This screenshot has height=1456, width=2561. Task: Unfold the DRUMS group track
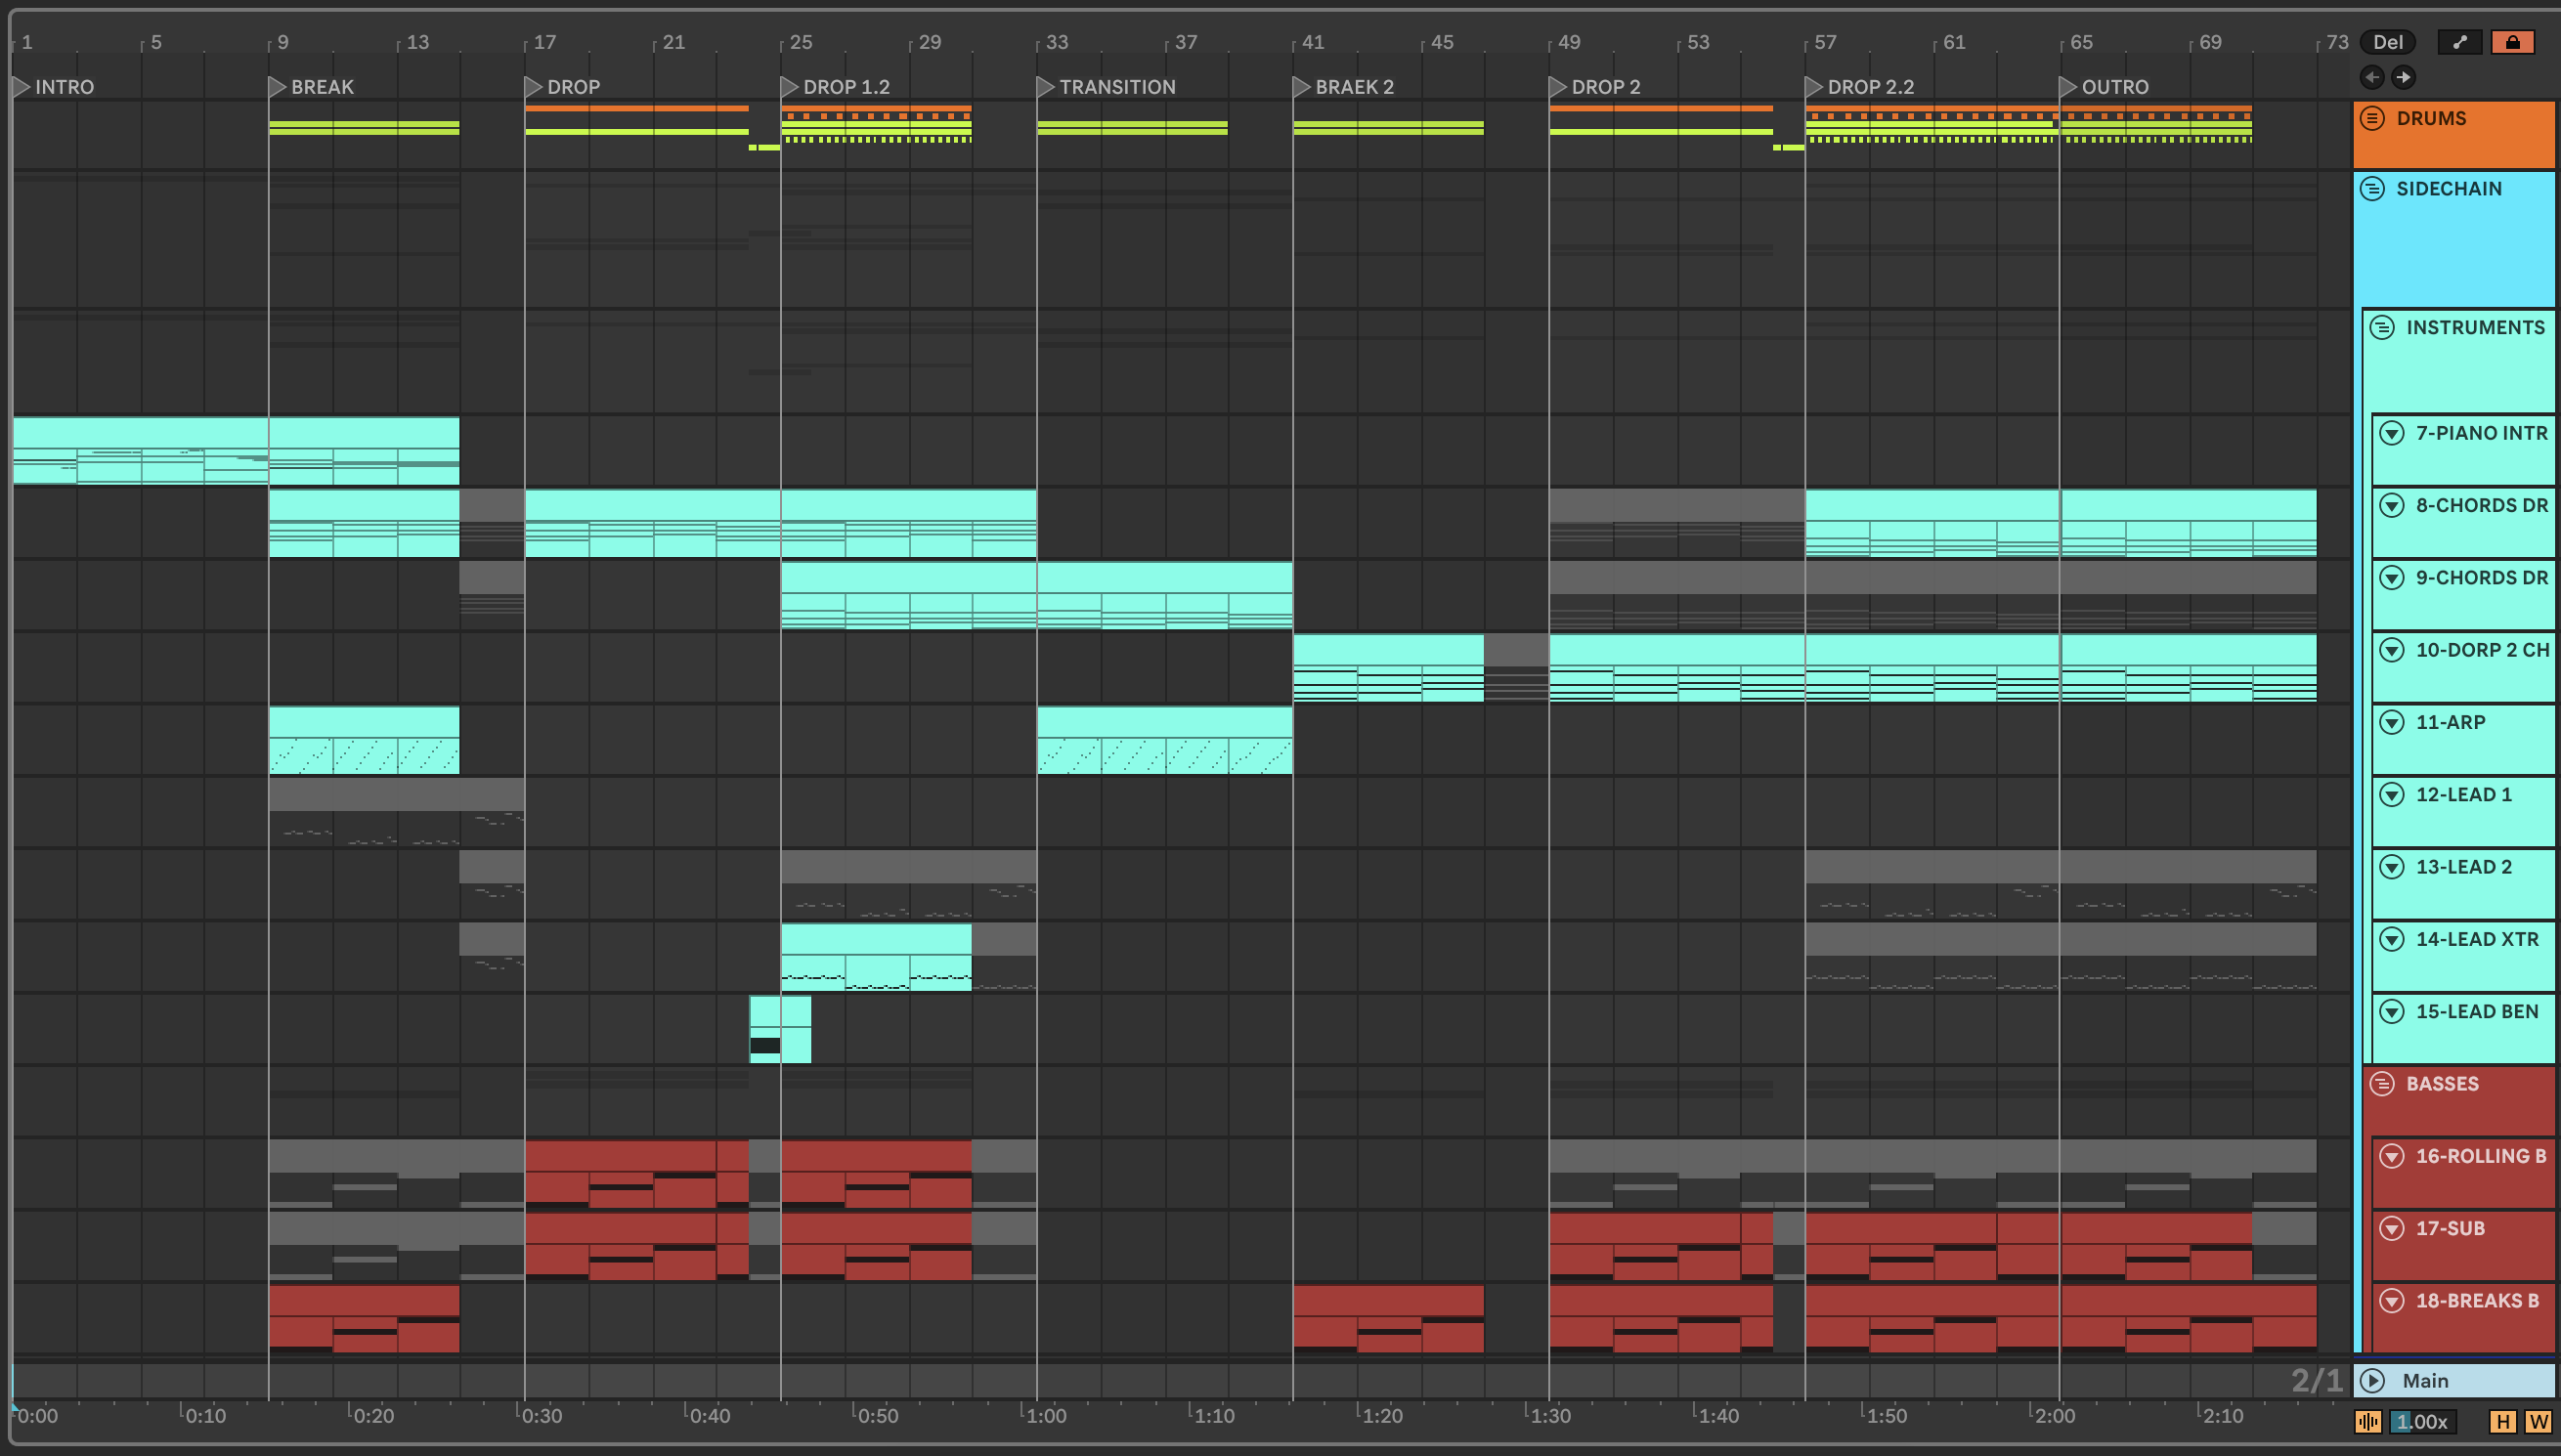point(2372,118)
